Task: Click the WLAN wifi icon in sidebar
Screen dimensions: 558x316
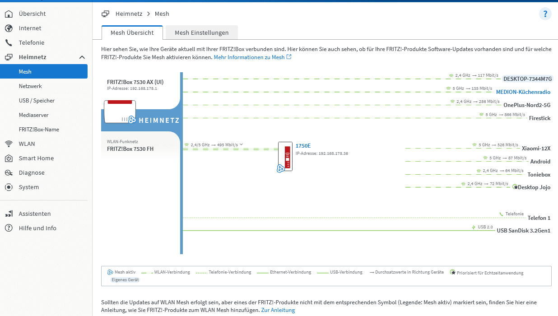Action: pyautogui.click(x=9, y=144)
